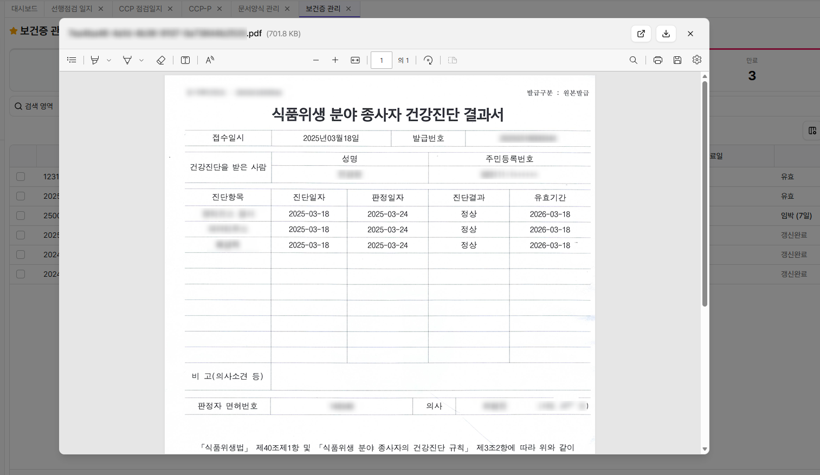Image resolution: width=820 pixels, height=475 pixels.
Task: Click the 발급구분 : 원본발급 text in document
Action: pyautogui.click(x=558, y=93)
